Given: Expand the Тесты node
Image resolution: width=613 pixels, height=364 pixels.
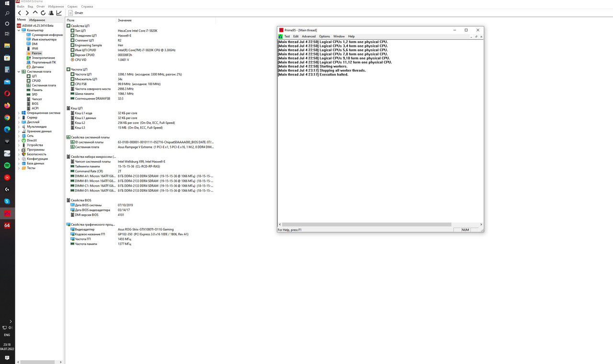Looking at the screenshot, I should click(x=19, y=168).
